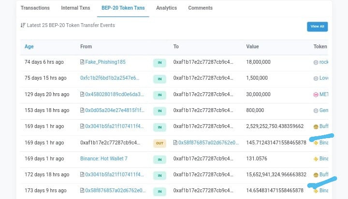Select the age text 129 days 20 hrs ago
The width and height of the screenshot is (348, 199).
pyautogui.click(x=47, y=94)
